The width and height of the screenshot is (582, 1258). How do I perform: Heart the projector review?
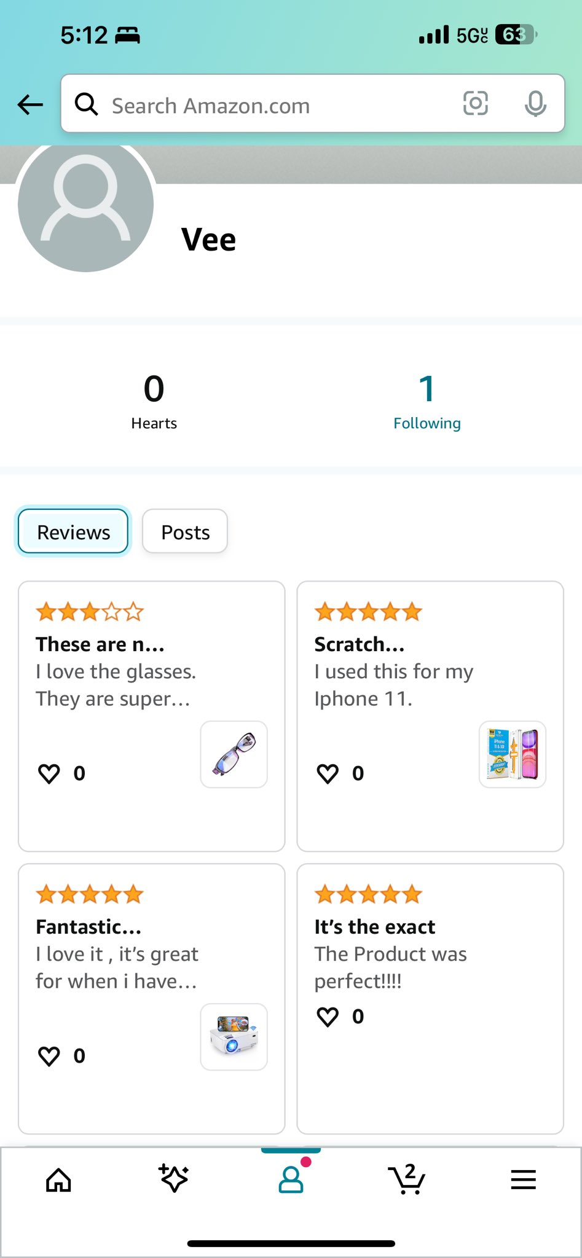(x=49, y=1056)
